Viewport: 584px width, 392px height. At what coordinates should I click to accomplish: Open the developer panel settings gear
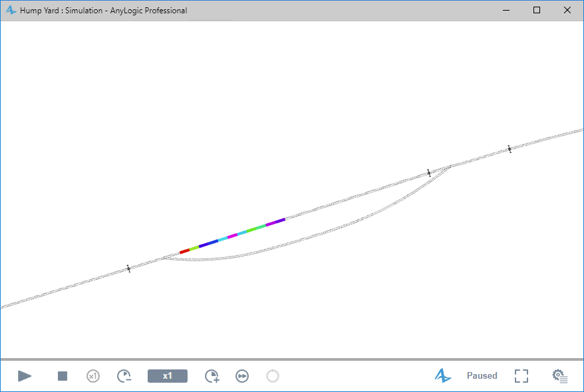point(560,376)
